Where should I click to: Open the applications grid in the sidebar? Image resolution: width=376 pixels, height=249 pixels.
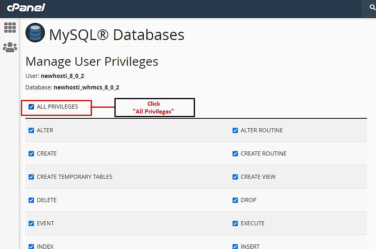[10, 27]
